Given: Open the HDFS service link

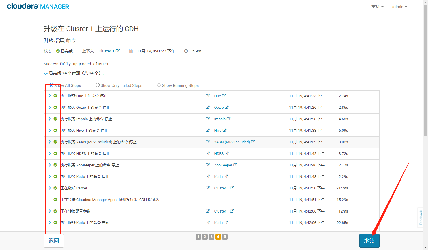Looking at the screenshot, I should click(221, 153).
